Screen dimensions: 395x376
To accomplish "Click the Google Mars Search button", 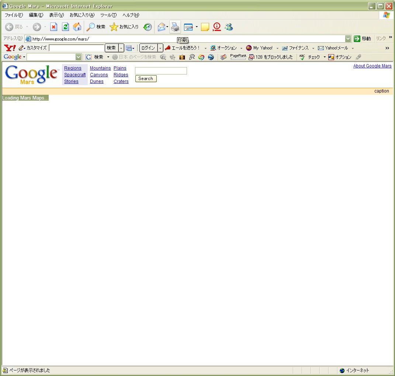I will tap(146, 79).
